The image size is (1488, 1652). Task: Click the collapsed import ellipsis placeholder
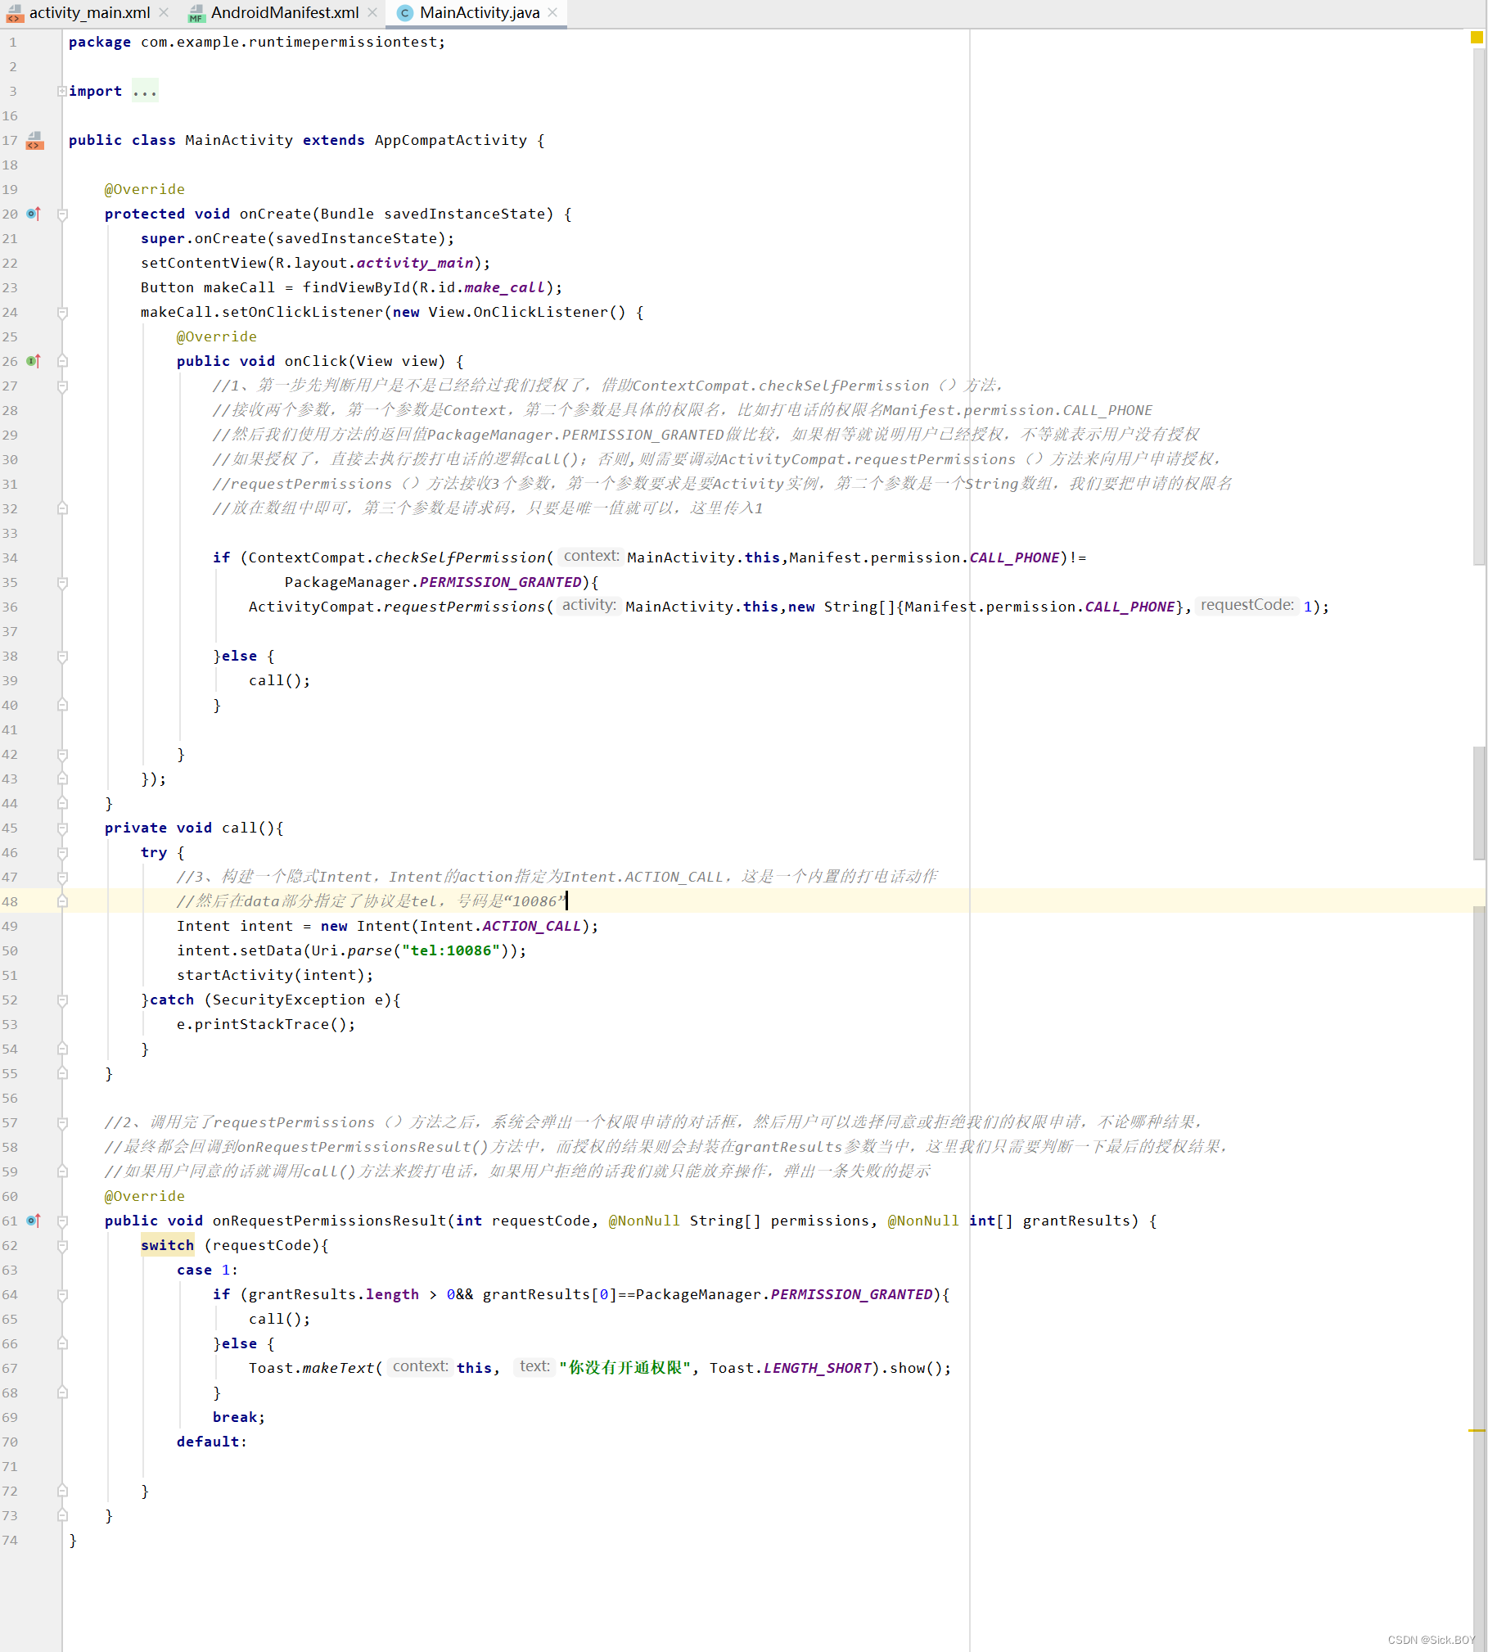tap(145, 91)
